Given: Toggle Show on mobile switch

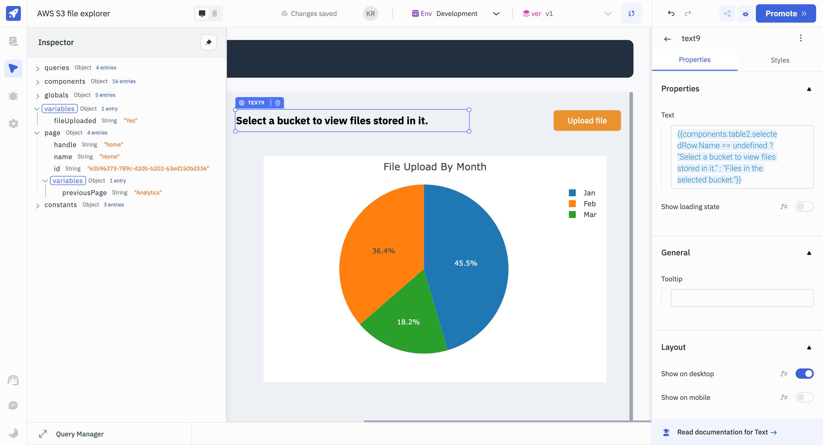Looking at the screenshot, I should click(804, 397).
